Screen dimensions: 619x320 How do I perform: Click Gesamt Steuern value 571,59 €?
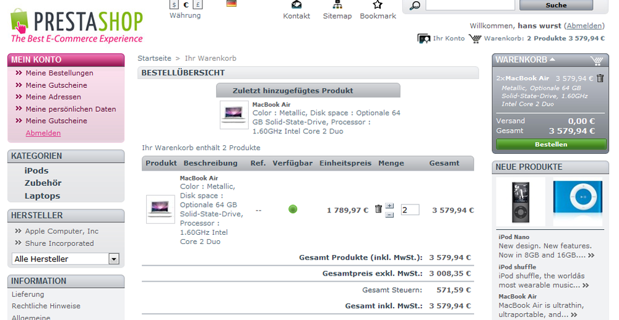pos(454,290)
